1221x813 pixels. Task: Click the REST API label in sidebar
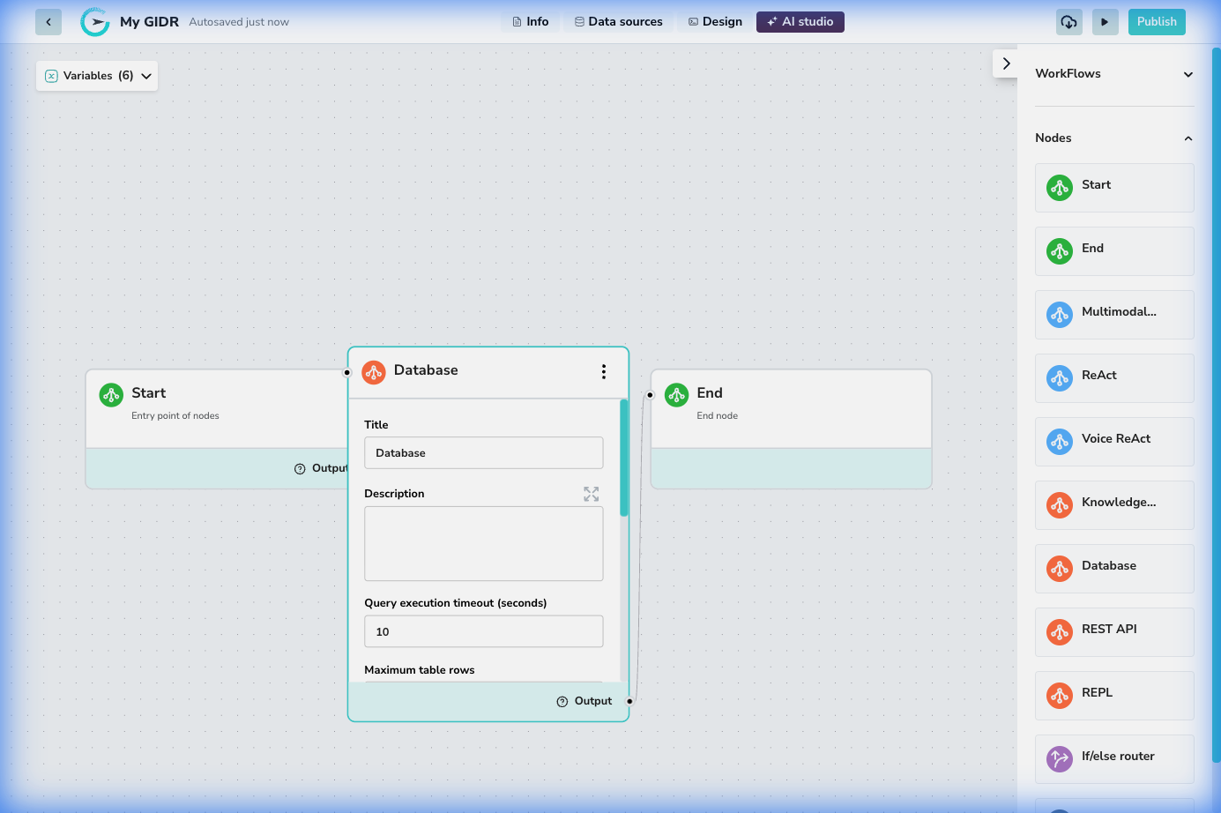[1109, 629]
